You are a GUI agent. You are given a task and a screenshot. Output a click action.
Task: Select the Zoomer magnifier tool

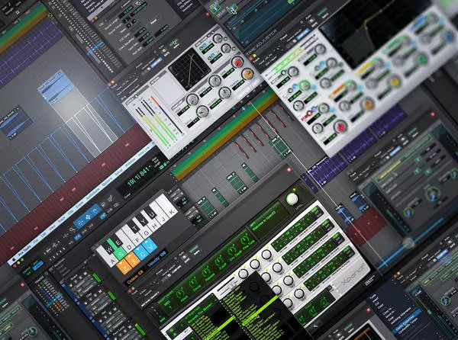[73, 230]
